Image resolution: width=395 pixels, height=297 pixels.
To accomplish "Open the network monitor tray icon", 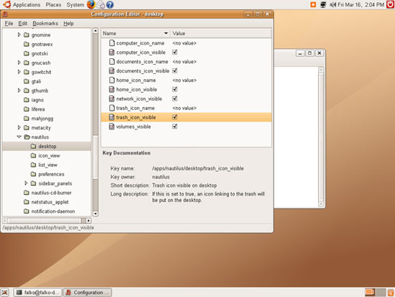I will [x=323, y=4].
